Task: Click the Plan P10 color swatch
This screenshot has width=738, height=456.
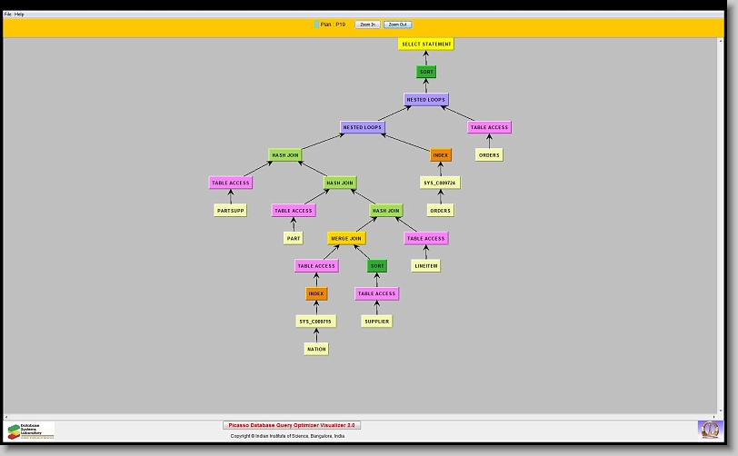Action: click(x=316, y=25)
